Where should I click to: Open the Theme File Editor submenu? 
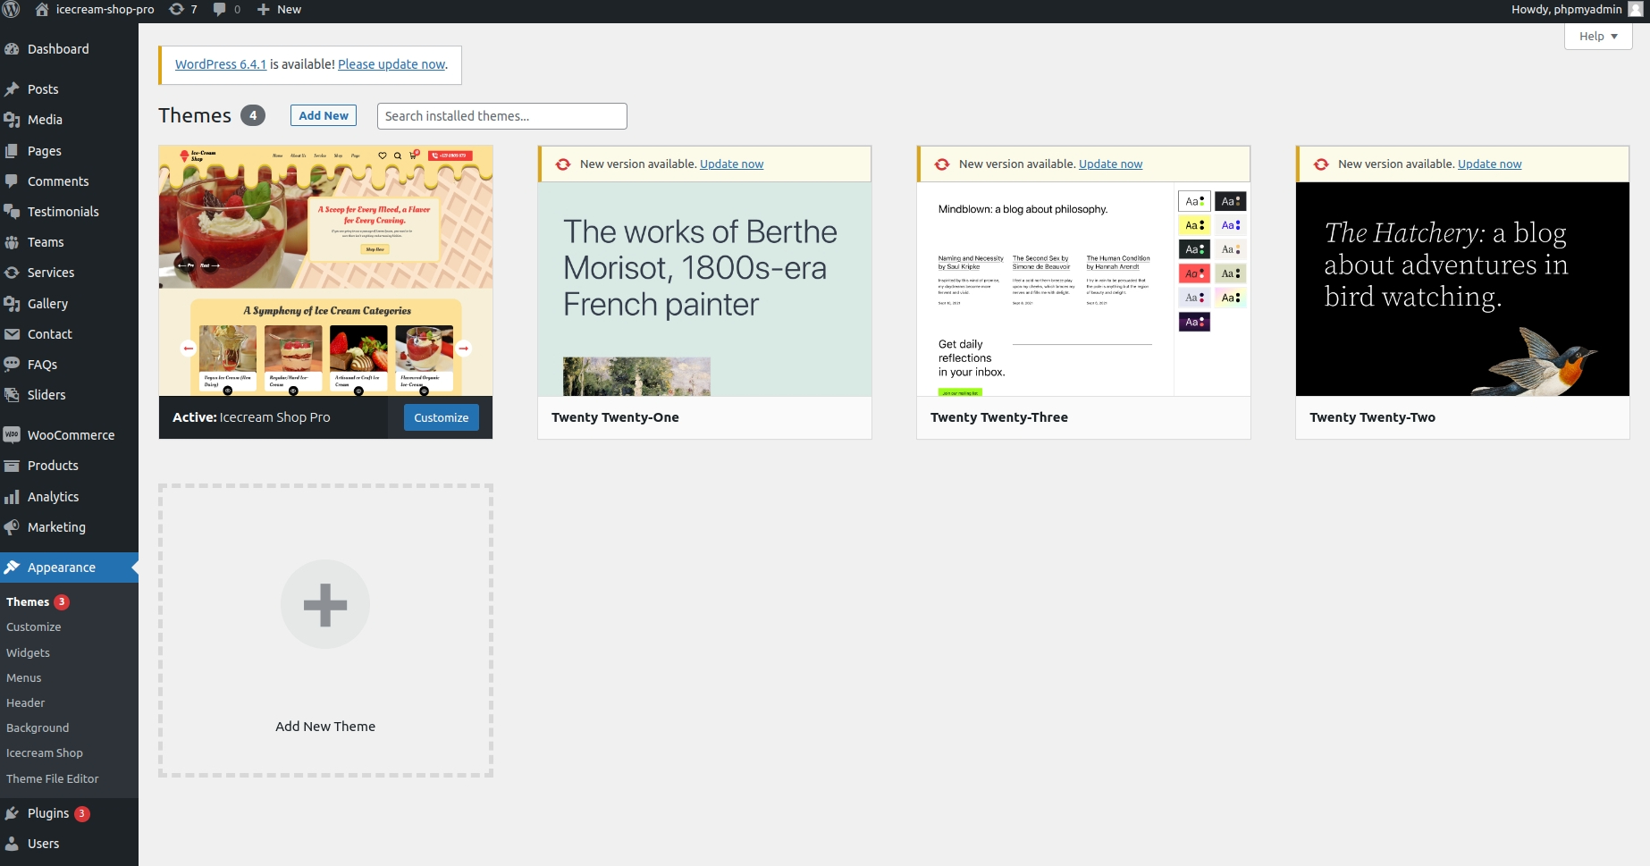[53, 779]
